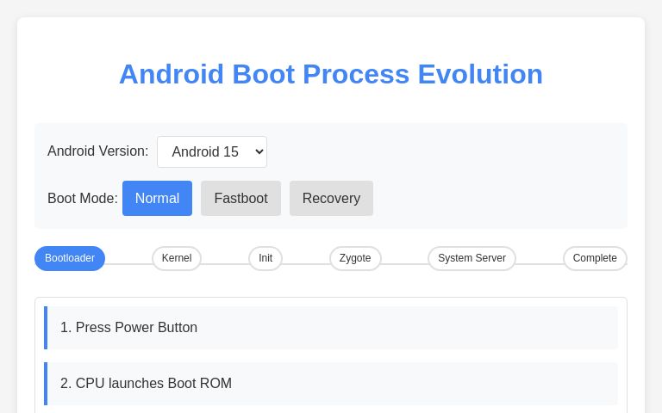Click timeline line between Kernel and Init
The width and height of the screenshot is (662, 413).
(225, 263)
